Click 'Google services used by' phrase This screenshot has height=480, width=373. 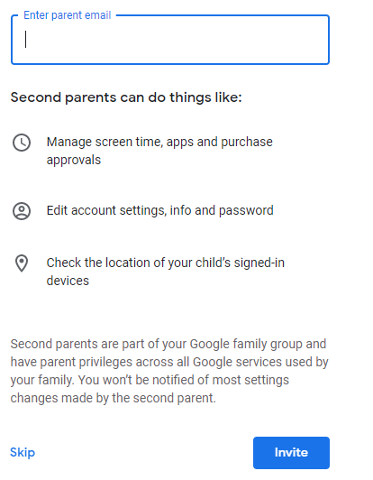pos(260,362)
